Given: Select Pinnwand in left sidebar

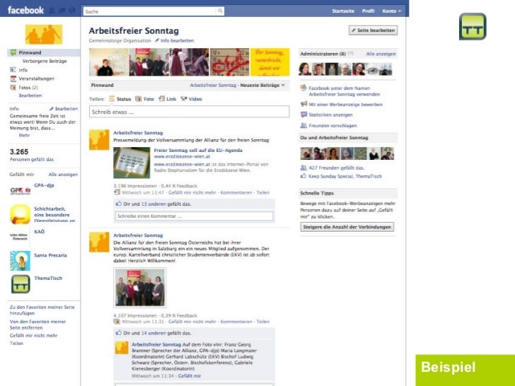Looking at the screenshot, I should (x=43, y=52).
